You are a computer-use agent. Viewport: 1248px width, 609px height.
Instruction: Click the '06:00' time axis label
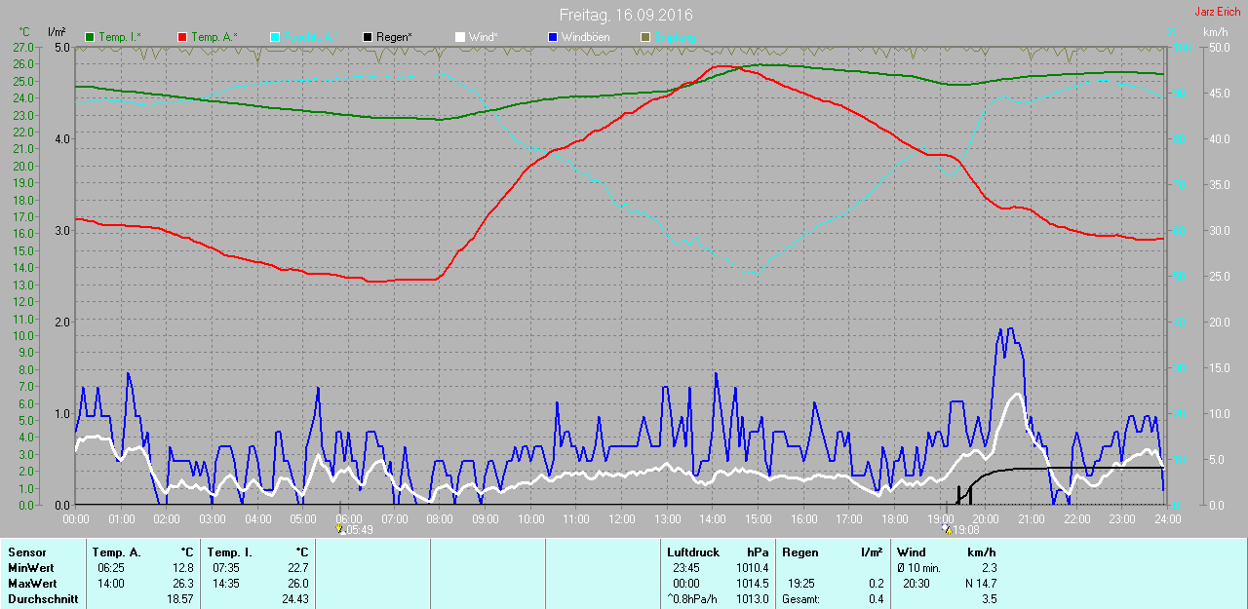tap(348, 518)
